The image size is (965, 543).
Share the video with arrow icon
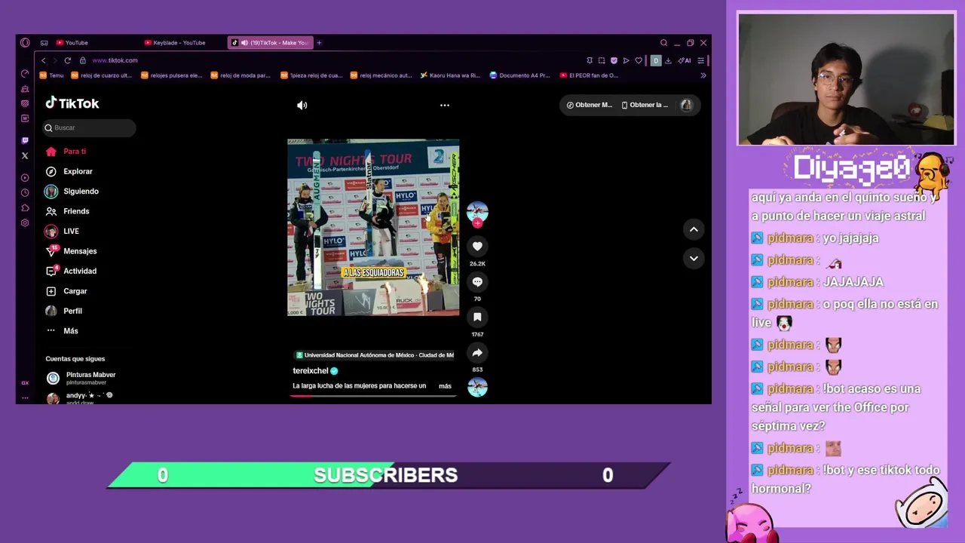[x=477, y=352]
